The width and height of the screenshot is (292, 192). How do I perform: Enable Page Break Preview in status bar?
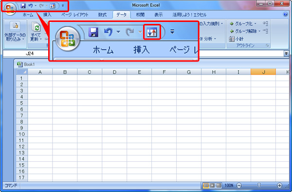coord(219,185)
